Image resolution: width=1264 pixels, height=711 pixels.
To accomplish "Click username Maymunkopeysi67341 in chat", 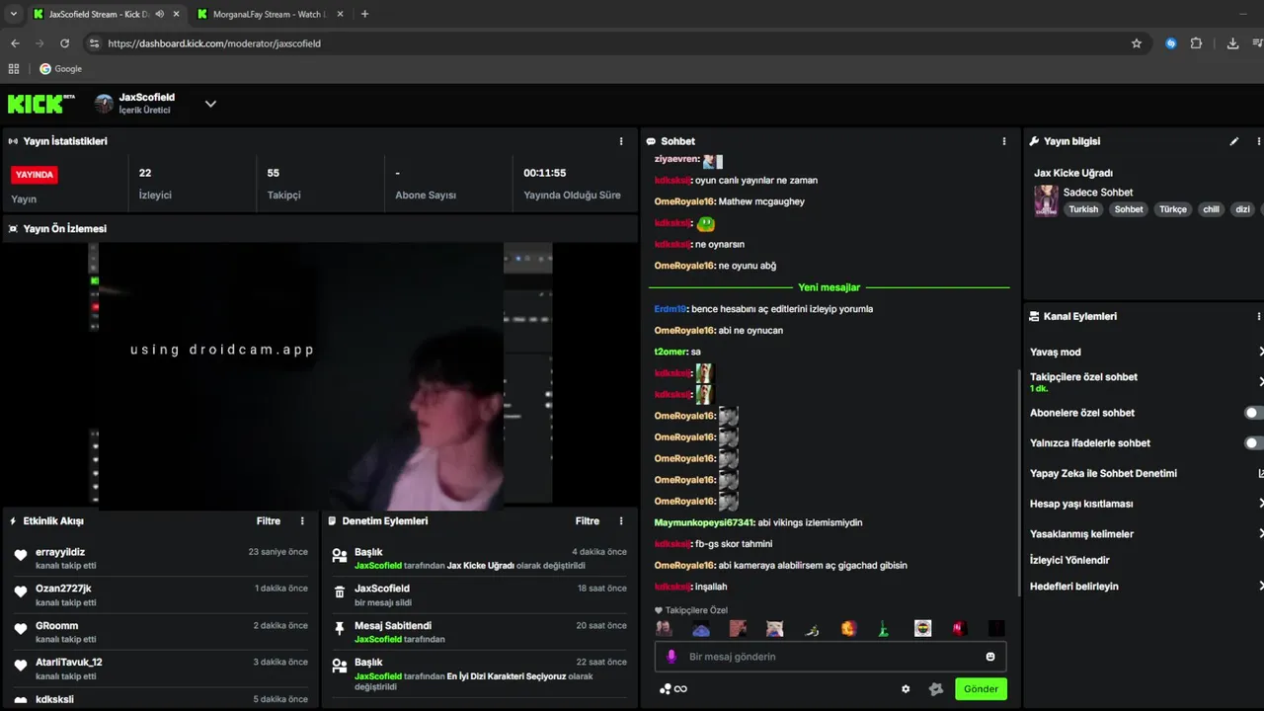I will pos(703,522).
